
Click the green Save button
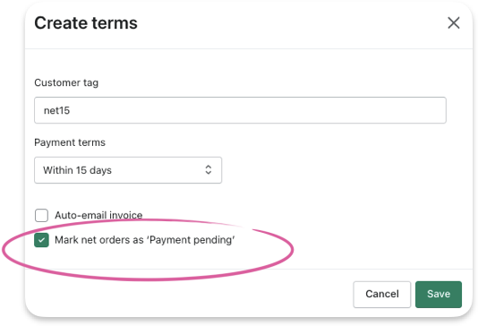pos(439,295)
